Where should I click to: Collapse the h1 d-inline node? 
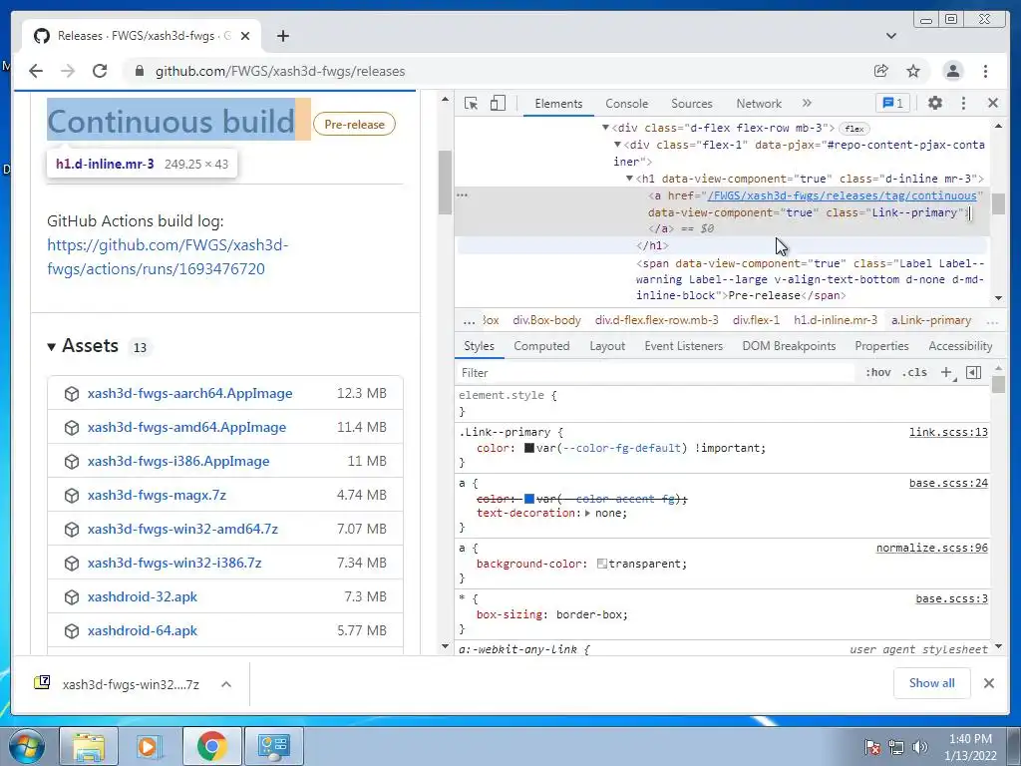coord(629,179)
